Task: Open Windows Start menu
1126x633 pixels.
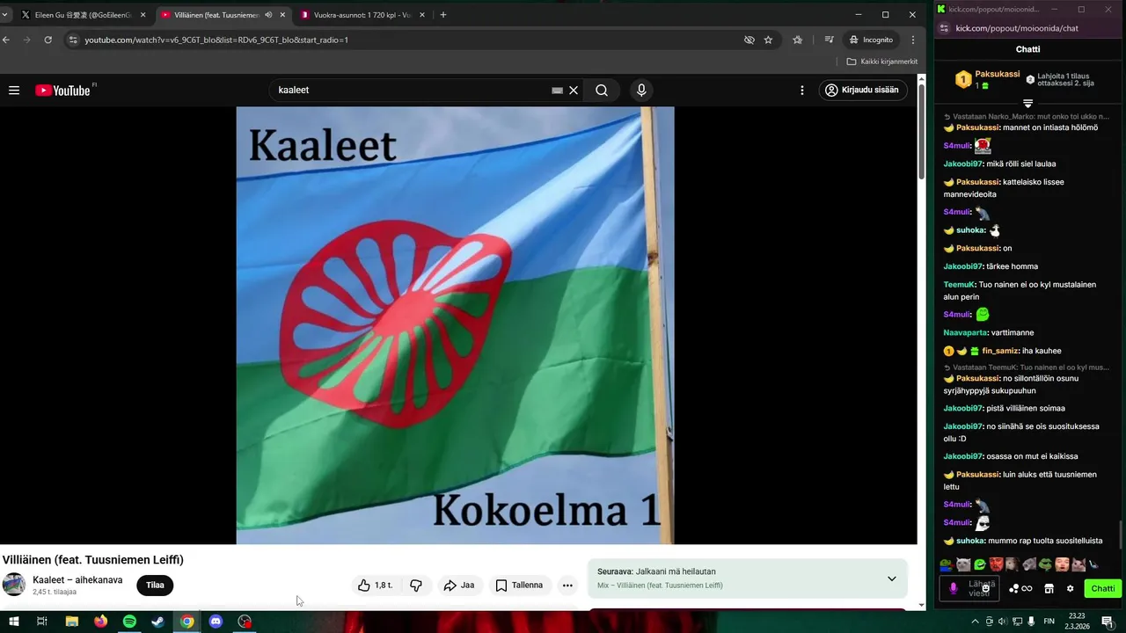Action: click(12, 622)
